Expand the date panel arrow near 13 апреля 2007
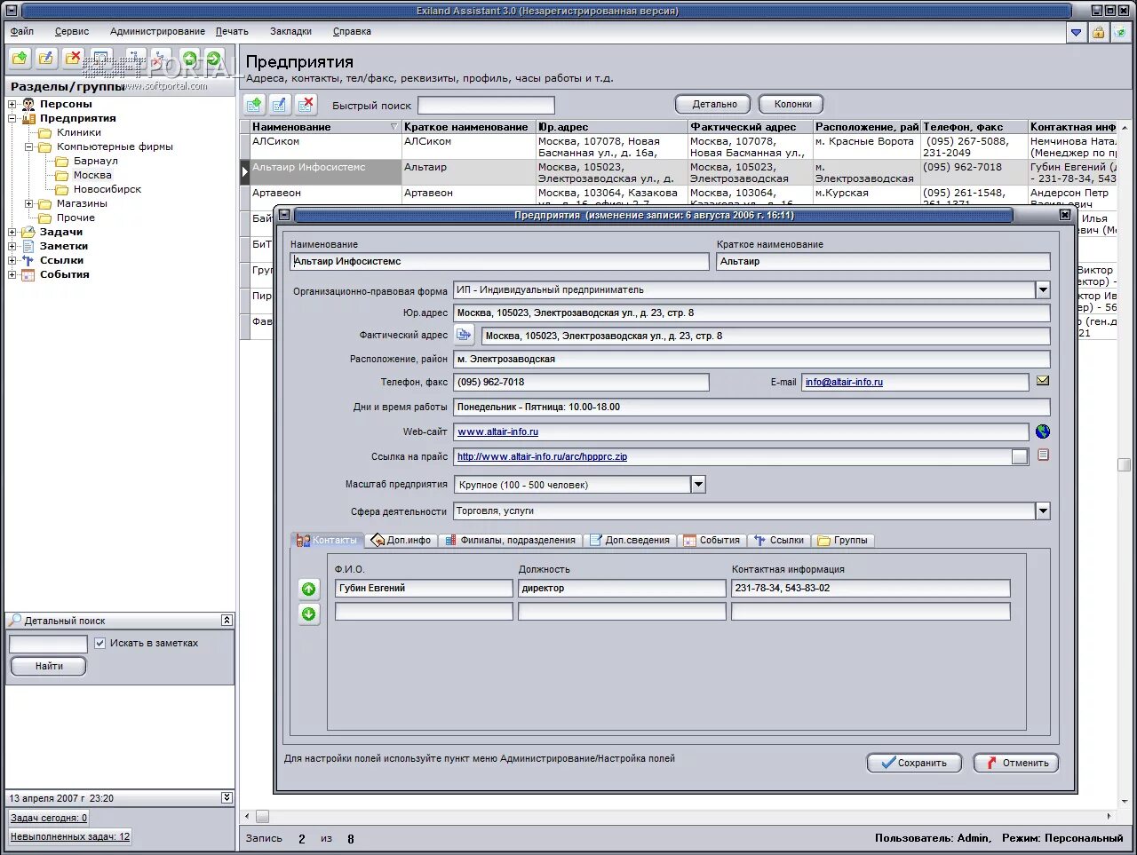1137x855 pixels. [227, 797]
